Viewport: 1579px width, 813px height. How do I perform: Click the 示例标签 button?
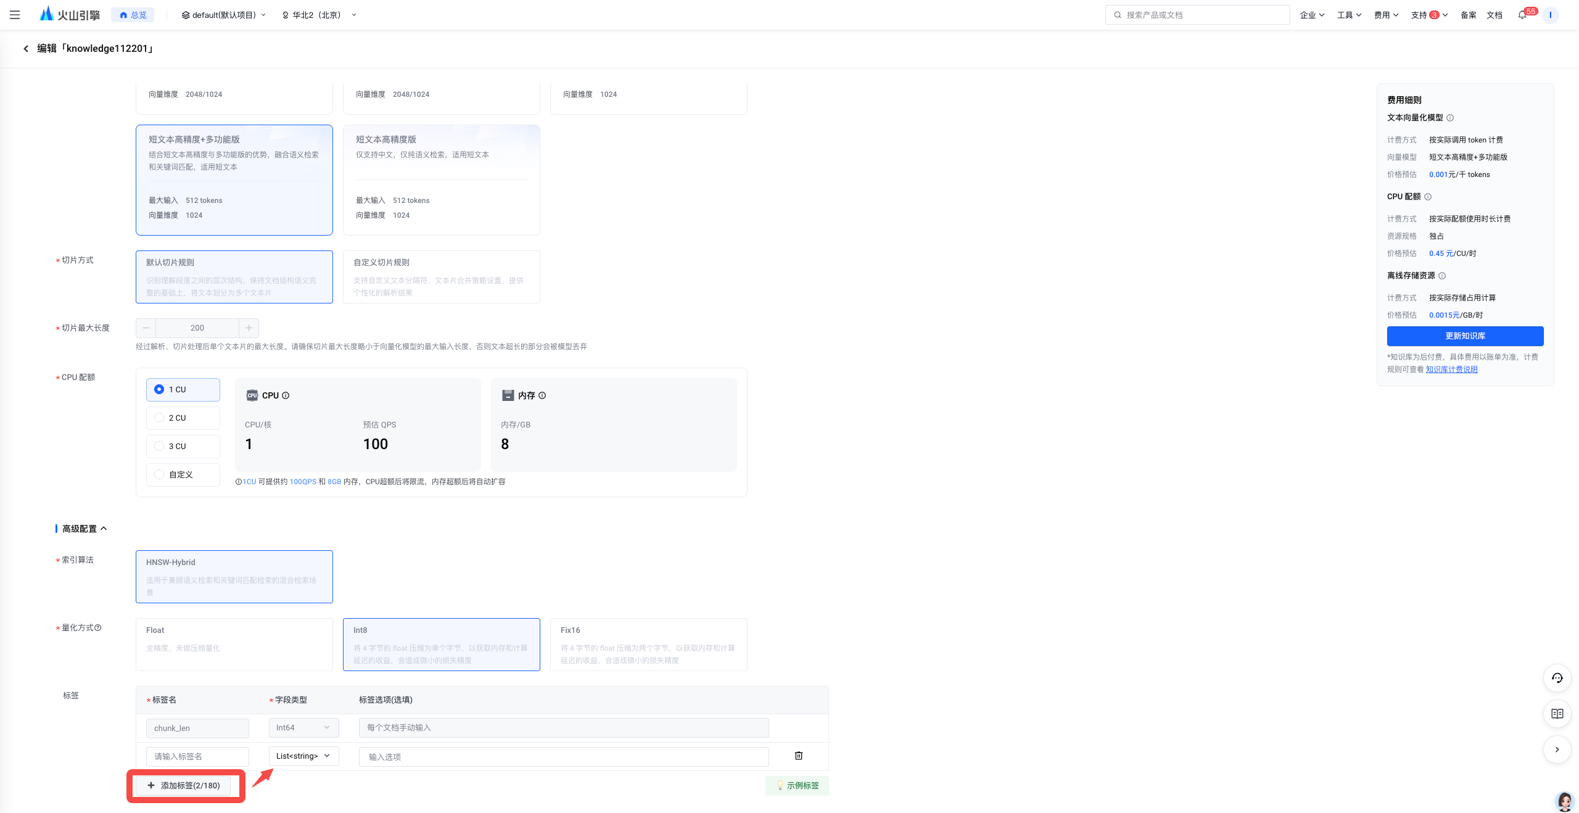click(x=797, y=786)
